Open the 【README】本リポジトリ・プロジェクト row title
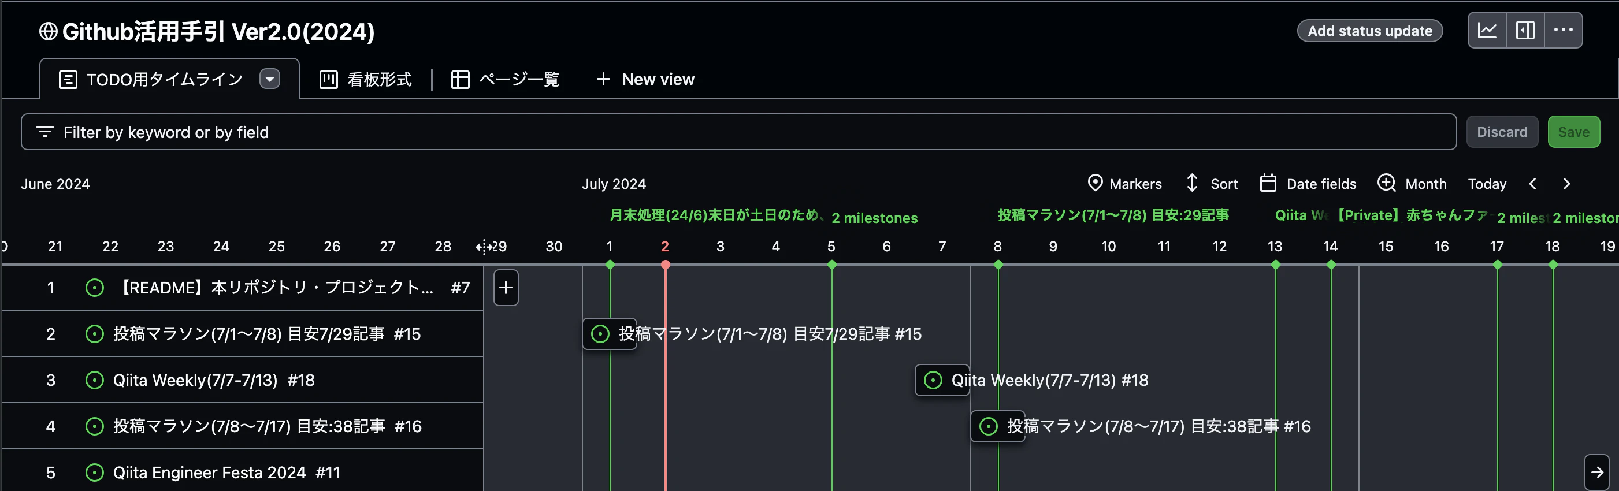 click(274, 287)
